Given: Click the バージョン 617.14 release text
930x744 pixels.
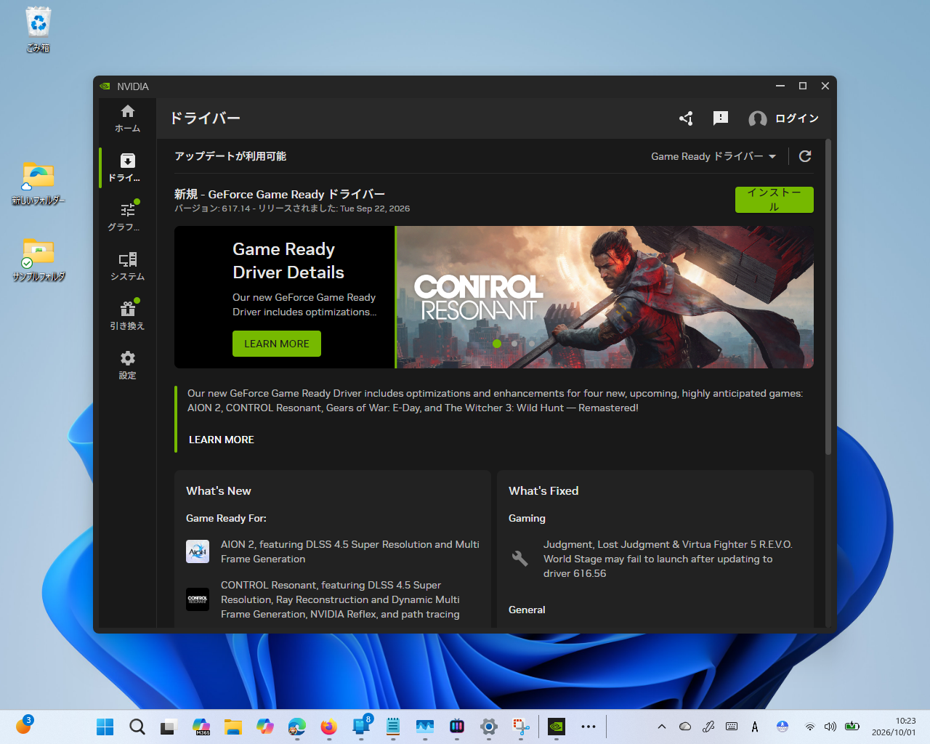Looking at the screenshot, I should (292, 209).
